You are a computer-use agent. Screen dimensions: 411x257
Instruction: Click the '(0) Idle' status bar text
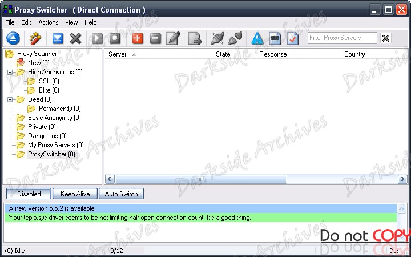[15, 251]
